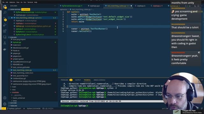The image size is (204, 114).
Task: Open the Run and Debug view
Action: coord(5,25)
